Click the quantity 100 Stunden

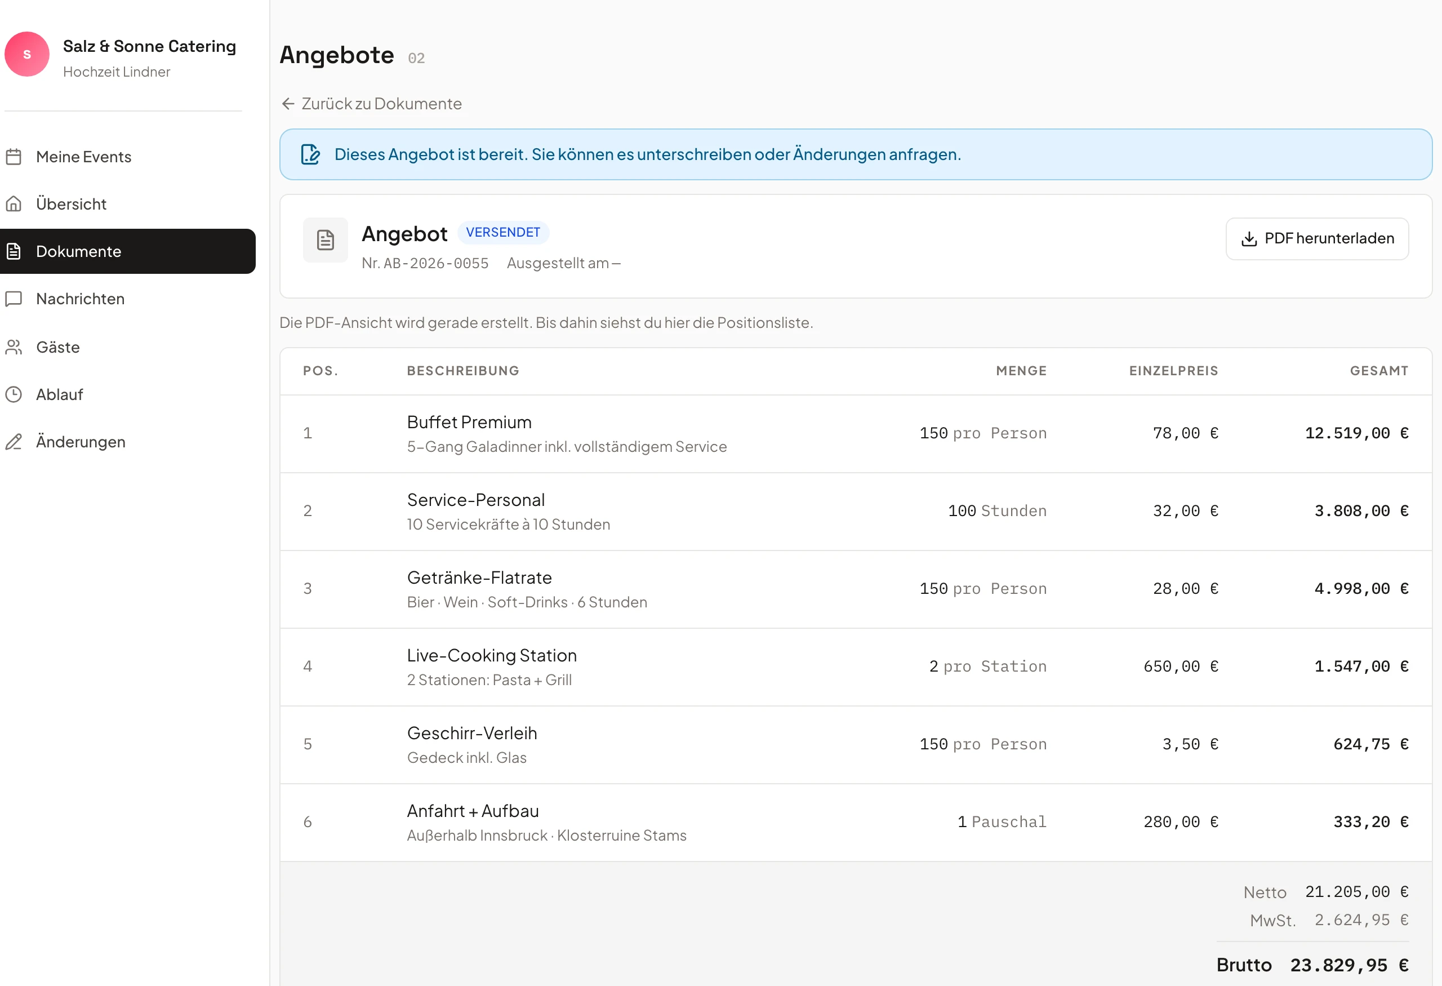point(997,510)
